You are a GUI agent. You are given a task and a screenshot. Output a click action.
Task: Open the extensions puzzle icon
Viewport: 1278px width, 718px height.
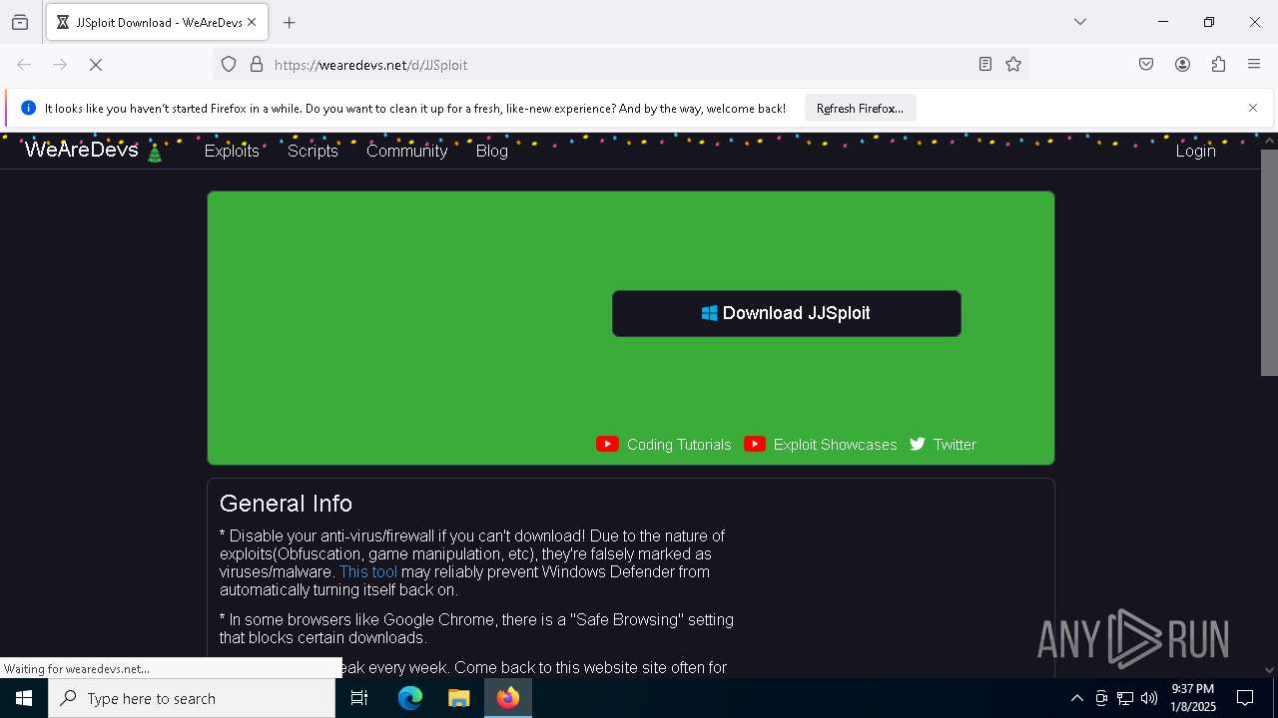point(1218,65)
